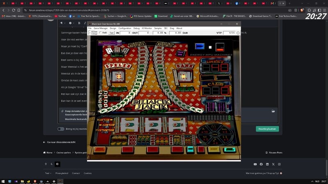Image resolution: width=328 pixels, height=184 pixels.
Task: Open the Contact footer link
Action: [x=76, y=173]
